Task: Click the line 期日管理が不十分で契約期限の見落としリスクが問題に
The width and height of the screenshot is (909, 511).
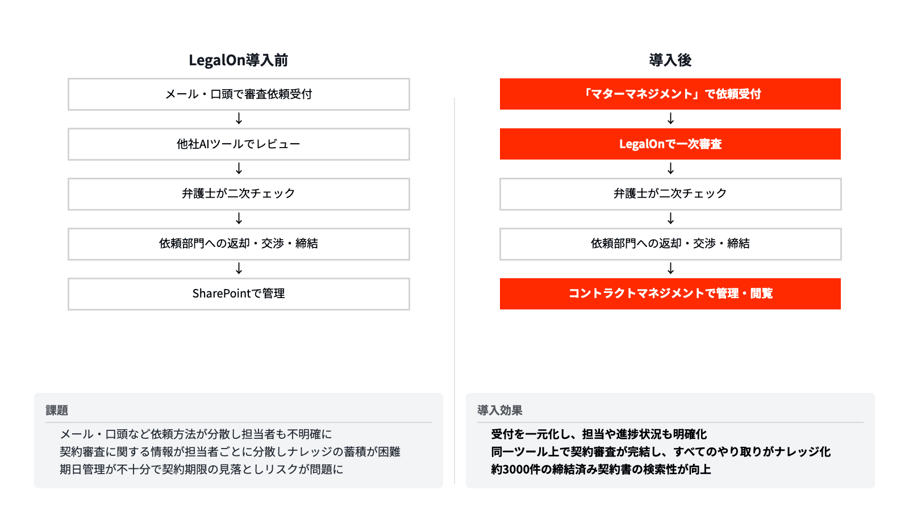Action: 202,470
